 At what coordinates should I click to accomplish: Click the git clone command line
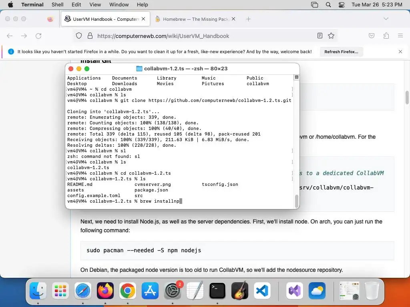click(x=179, y=100)
